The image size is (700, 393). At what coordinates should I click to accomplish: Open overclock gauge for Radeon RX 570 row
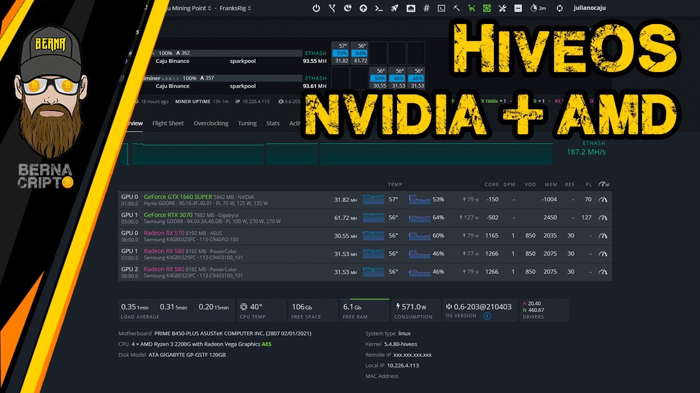tap(603, 236)
